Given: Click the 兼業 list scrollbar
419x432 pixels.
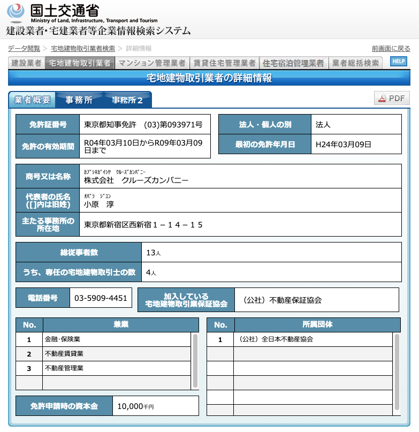Looking at the screenshot, I should pos(195,361).
